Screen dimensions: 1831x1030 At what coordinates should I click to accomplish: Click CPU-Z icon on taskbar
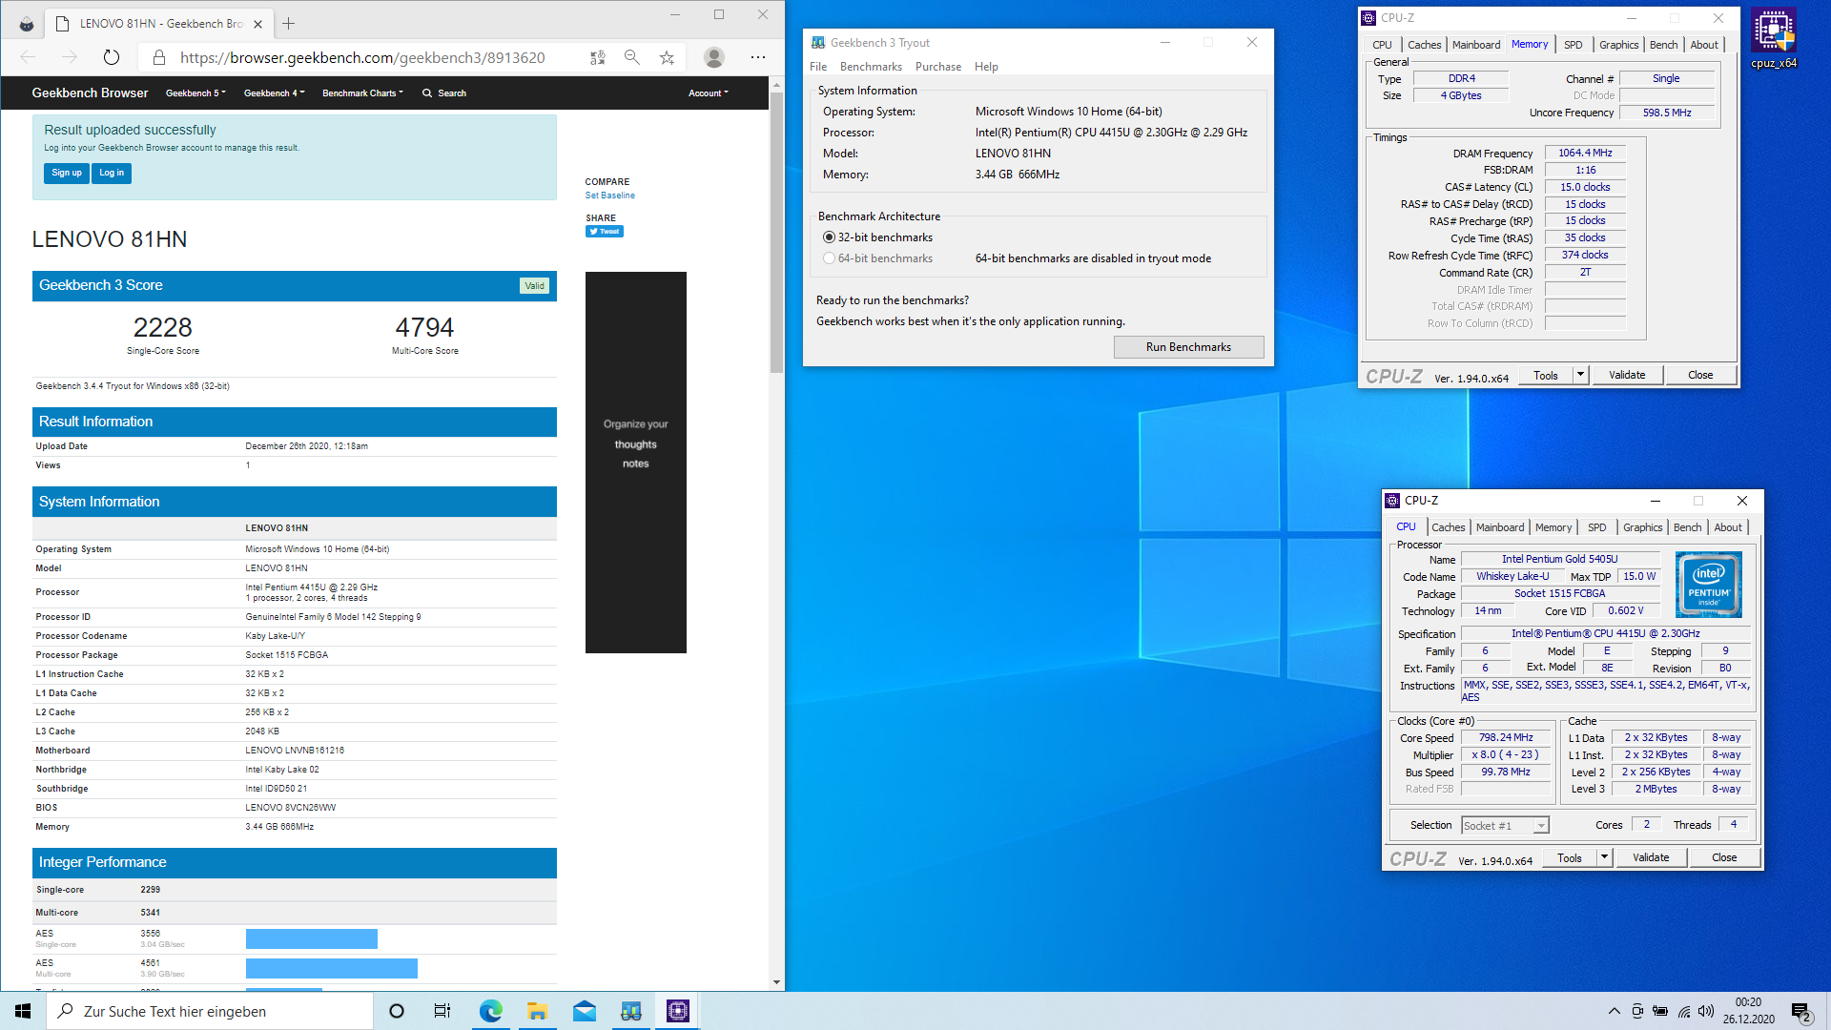[x=677, y=1011]
